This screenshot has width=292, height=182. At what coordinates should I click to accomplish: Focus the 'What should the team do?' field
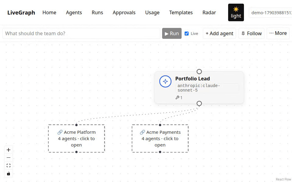point(82,33)
